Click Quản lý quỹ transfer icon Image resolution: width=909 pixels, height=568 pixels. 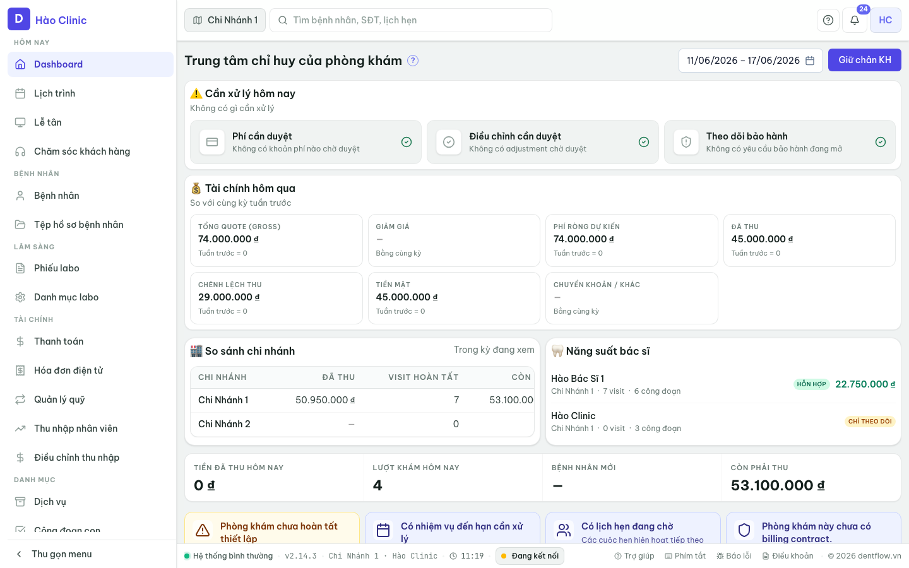coord(20,399)
